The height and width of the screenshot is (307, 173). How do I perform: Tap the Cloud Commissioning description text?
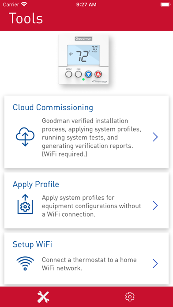(x=92, y=137)
